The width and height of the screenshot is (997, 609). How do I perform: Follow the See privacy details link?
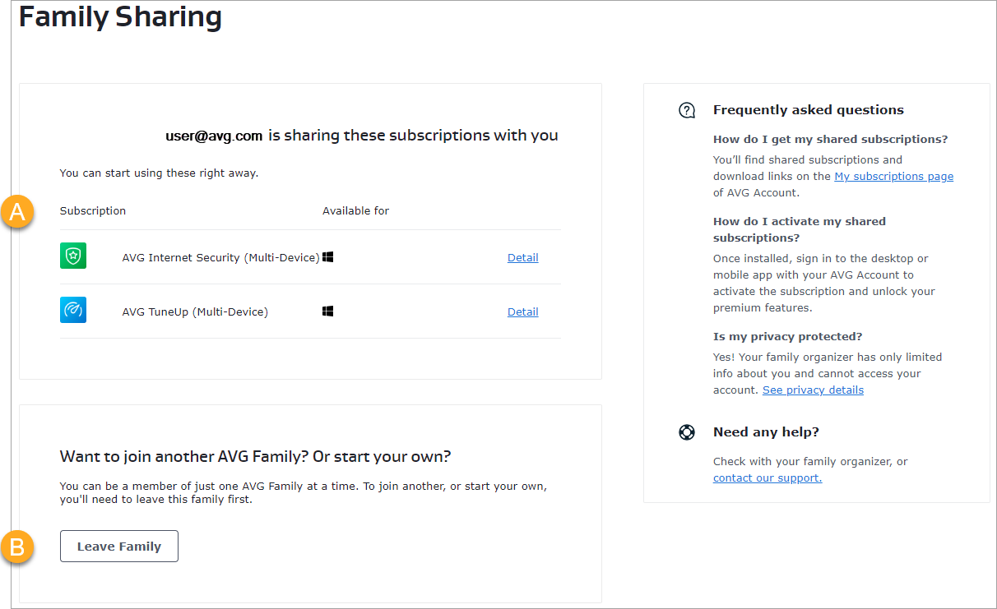point(813,390)
